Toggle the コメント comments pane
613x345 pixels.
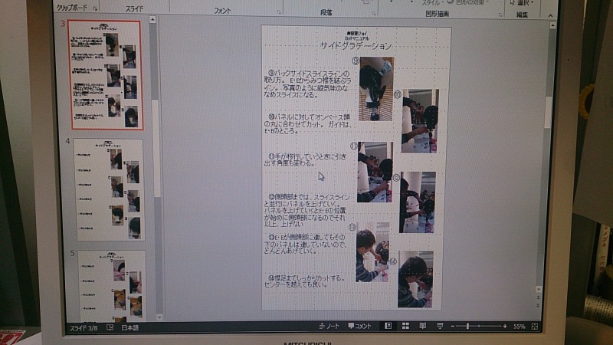click(359, 326)
